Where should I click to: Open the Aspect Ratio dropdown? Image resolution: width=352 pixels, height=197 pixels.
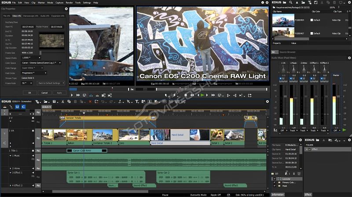pyautogui.click(x=31, y=58)
